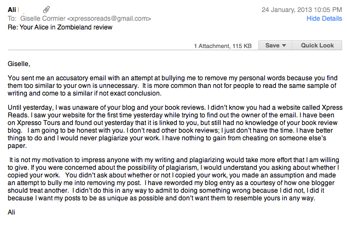Open the Save dropdown arrow

coord(284,45)
